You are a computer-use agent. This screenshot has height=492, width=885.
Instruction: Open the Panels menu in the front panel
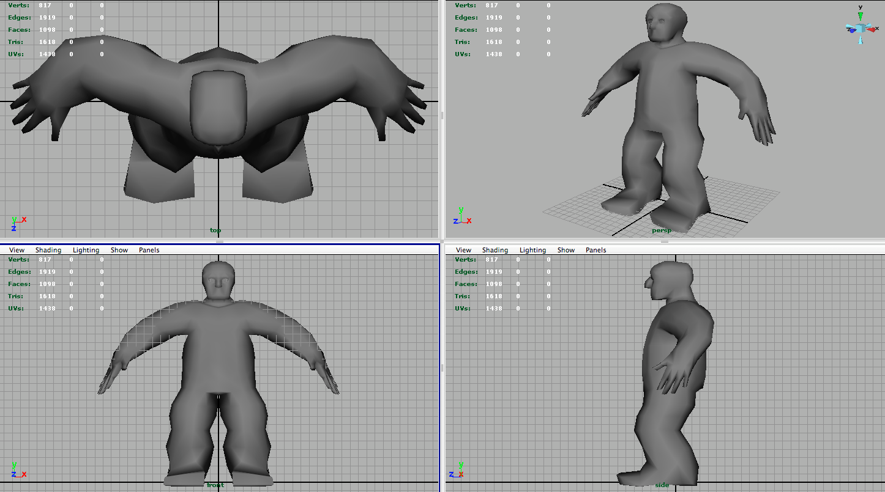149,250
